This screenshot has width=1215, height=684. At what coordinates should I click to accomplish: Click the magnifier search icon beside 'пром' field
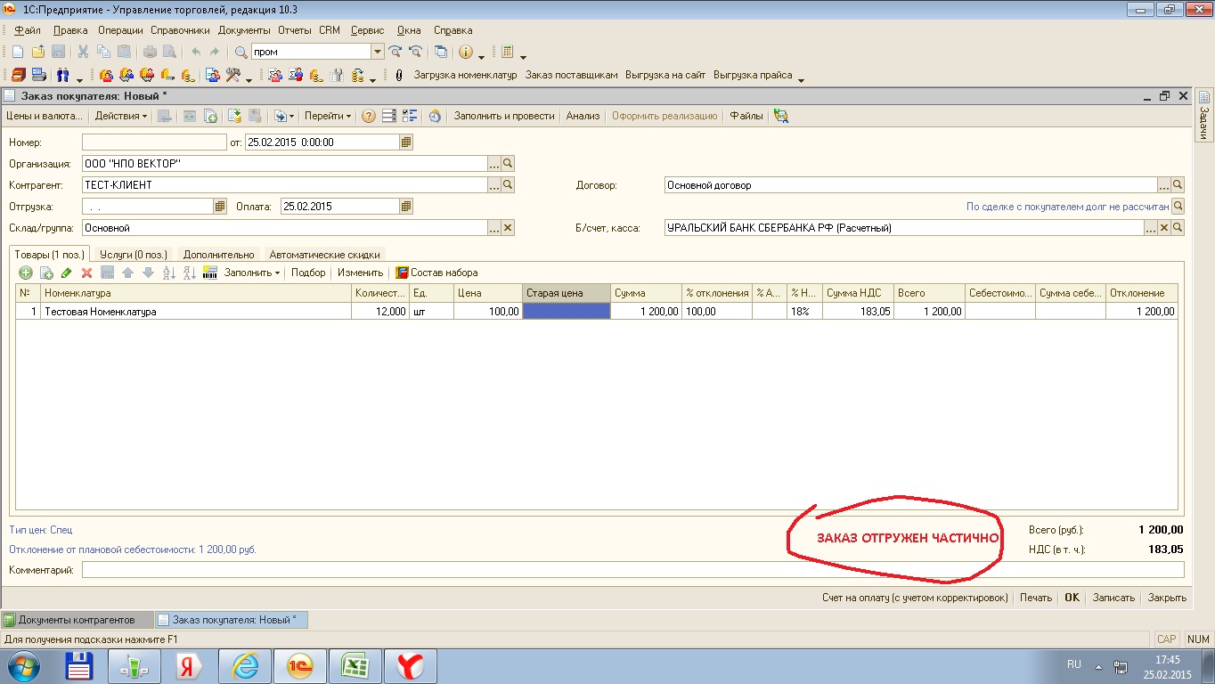click(241, 52)
